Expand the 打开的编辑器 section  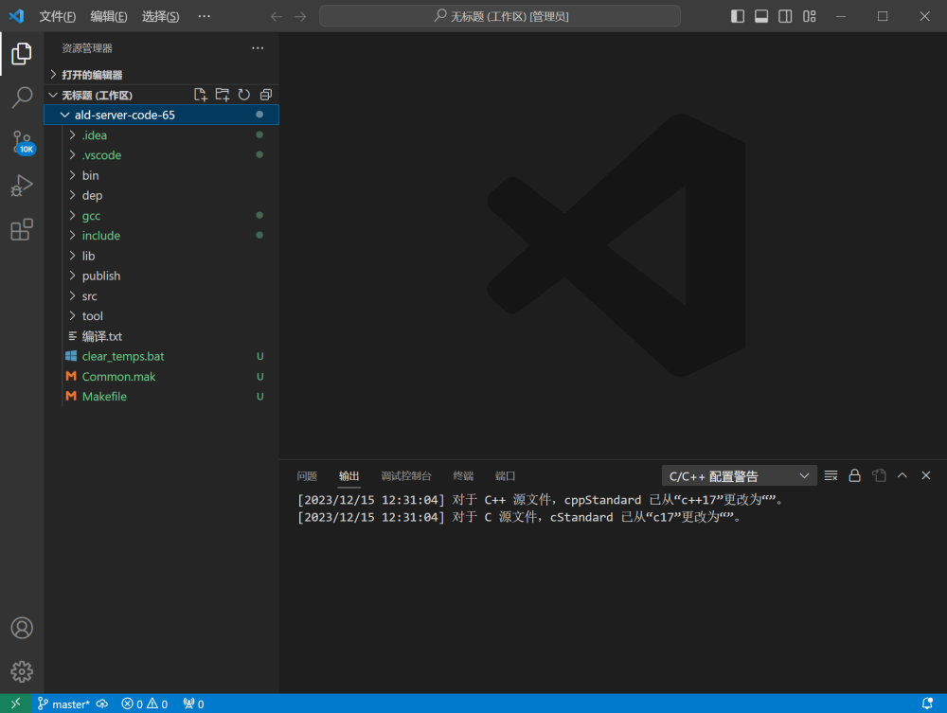pyautogui.click(x=92, y=75)
